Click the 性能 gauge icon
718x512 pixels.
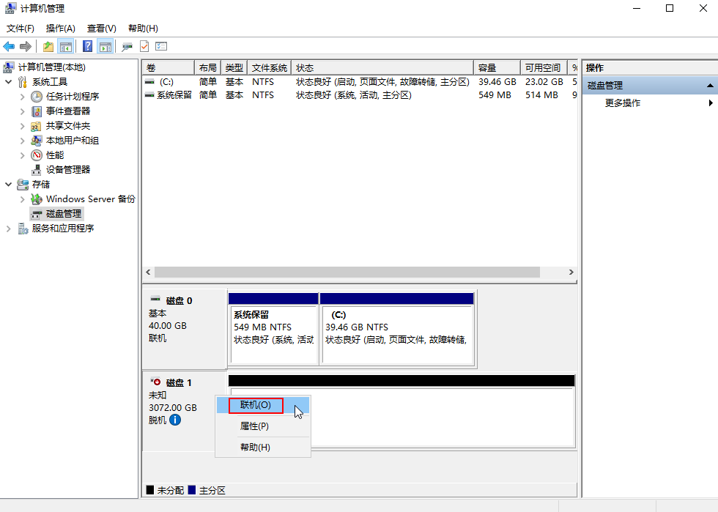tap(37, 155)
